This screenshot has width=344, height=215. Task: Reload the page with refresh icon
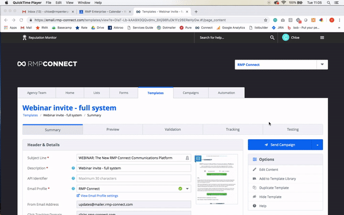[x=21, y=20]
